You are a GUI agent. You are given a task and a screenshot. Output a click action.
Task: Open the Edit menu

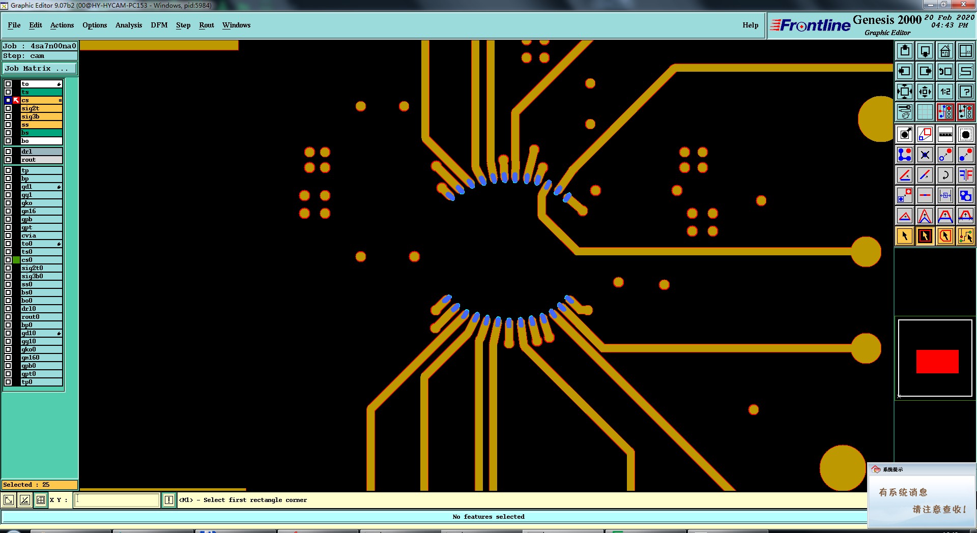[36, 25]
